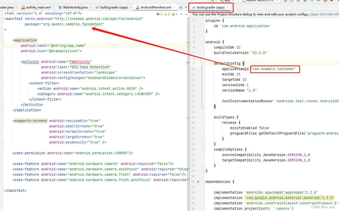The width and height of the screenshot is (339, 211).
Task: Click the gradle elephant icon on right build.gradle tab
Action: (x=194, y=7)
